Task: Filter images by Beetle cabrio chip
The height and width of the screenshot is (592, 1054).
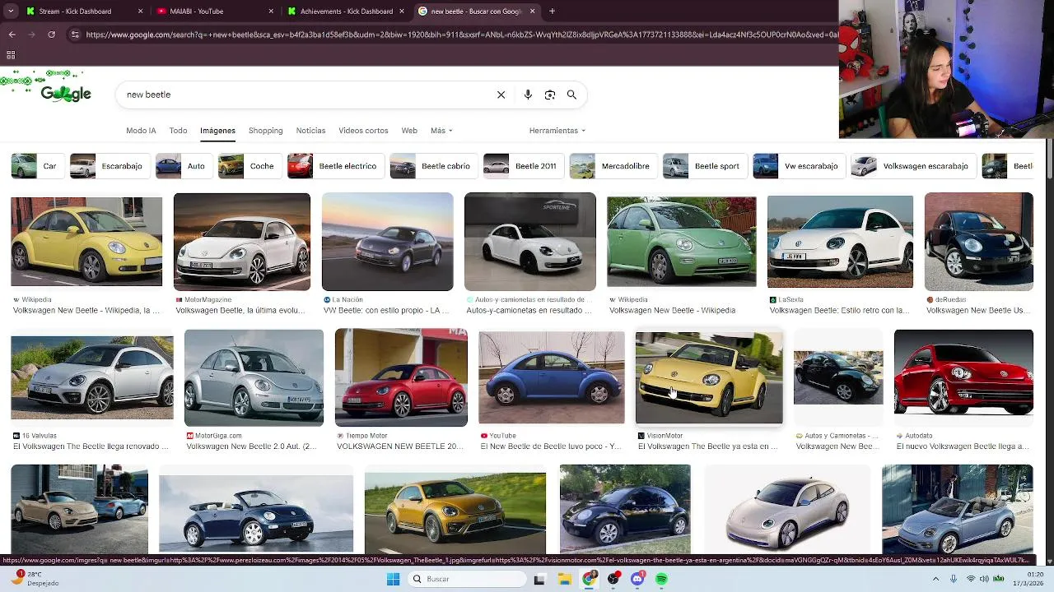Action: click(x=433, y=166)
